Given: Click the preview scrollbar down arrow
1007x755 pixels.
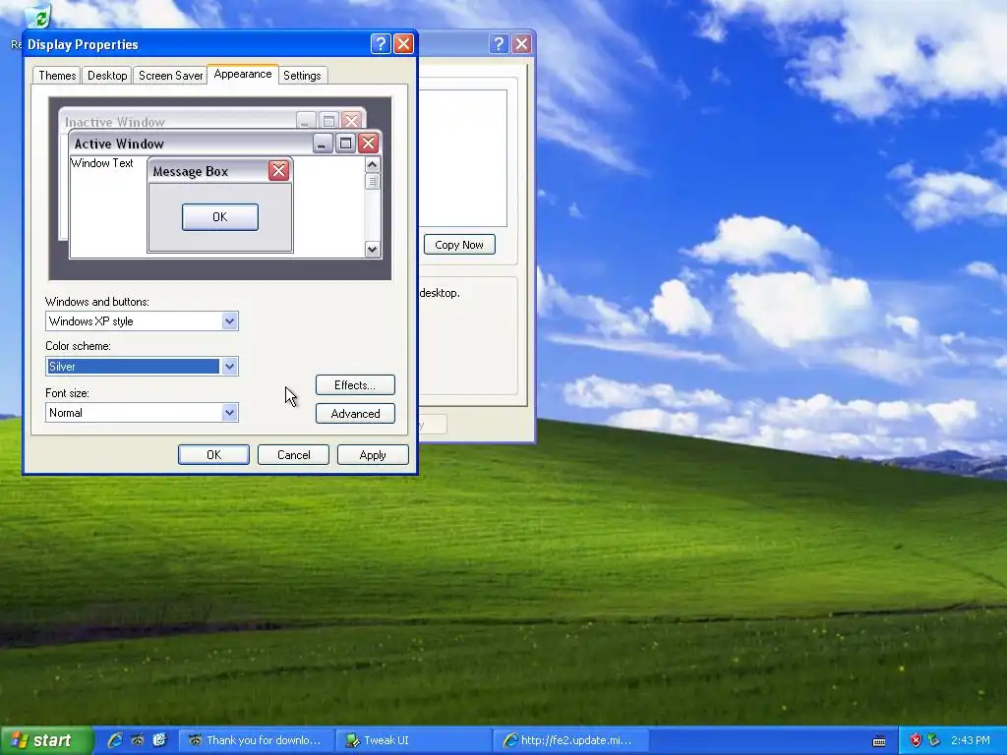Looking at the screenshot, I should click(x=373, y=249).
